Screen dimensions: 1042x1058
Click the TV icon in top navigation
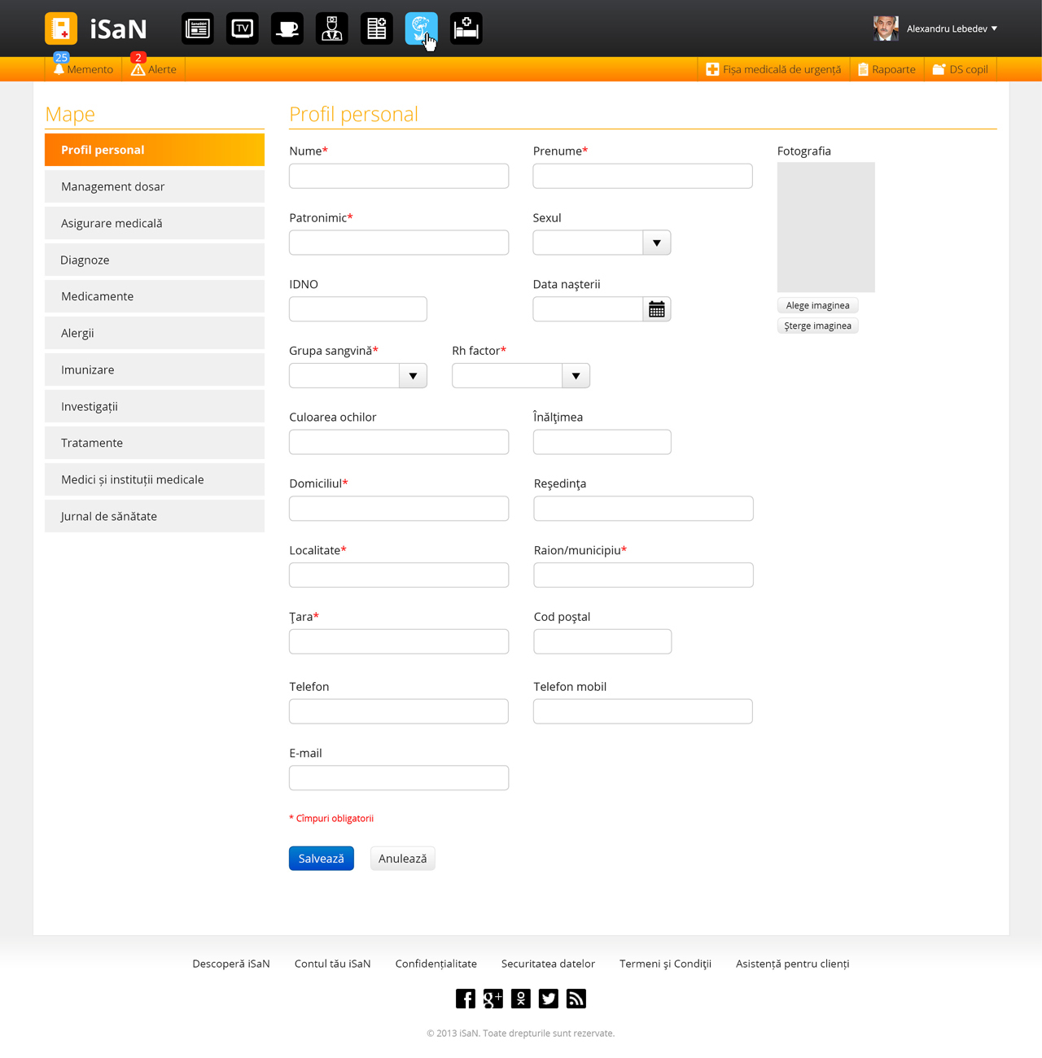click(243, 28)
